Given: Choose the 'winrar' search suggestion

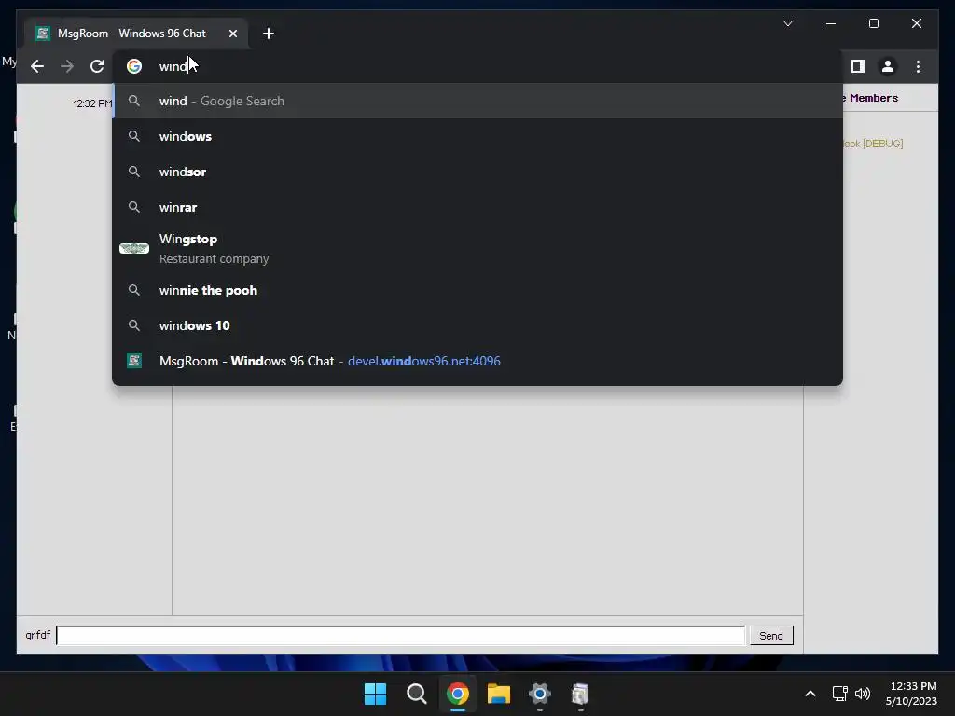Looking at the screenshot, I should [478, 207].
